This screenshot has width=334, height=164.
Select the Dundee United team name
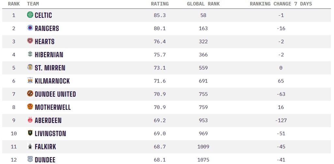point(55,94)
